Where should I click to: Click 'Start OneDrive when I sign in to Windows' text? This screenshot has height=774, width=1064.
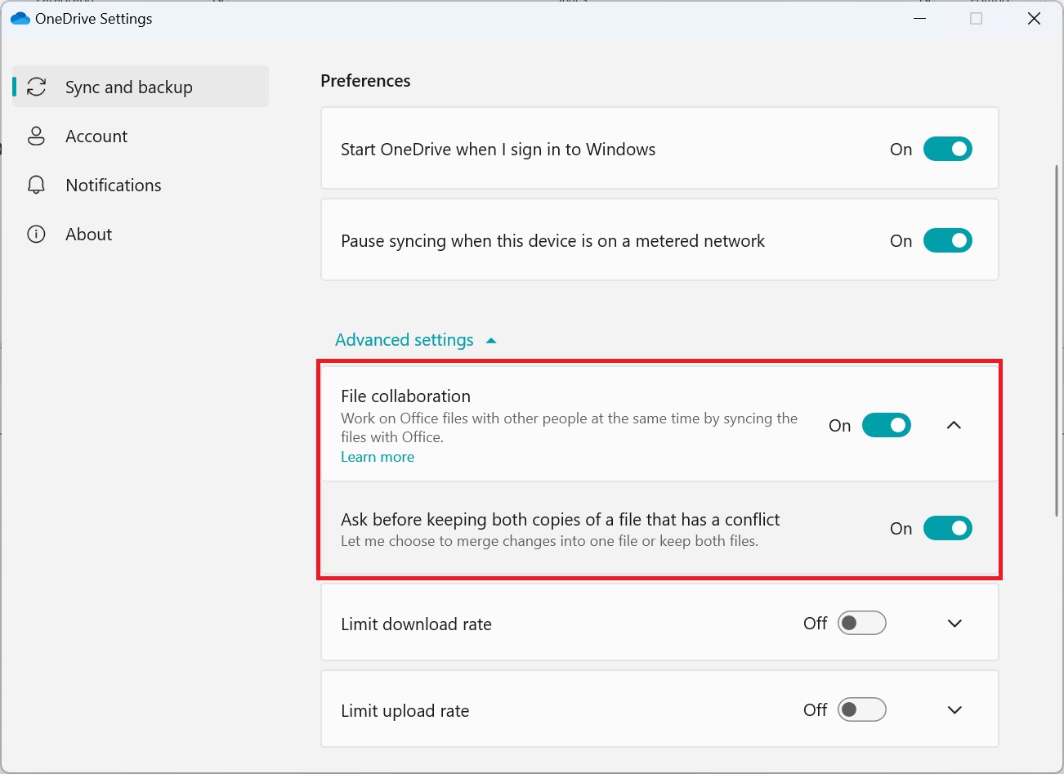[498, 150]
